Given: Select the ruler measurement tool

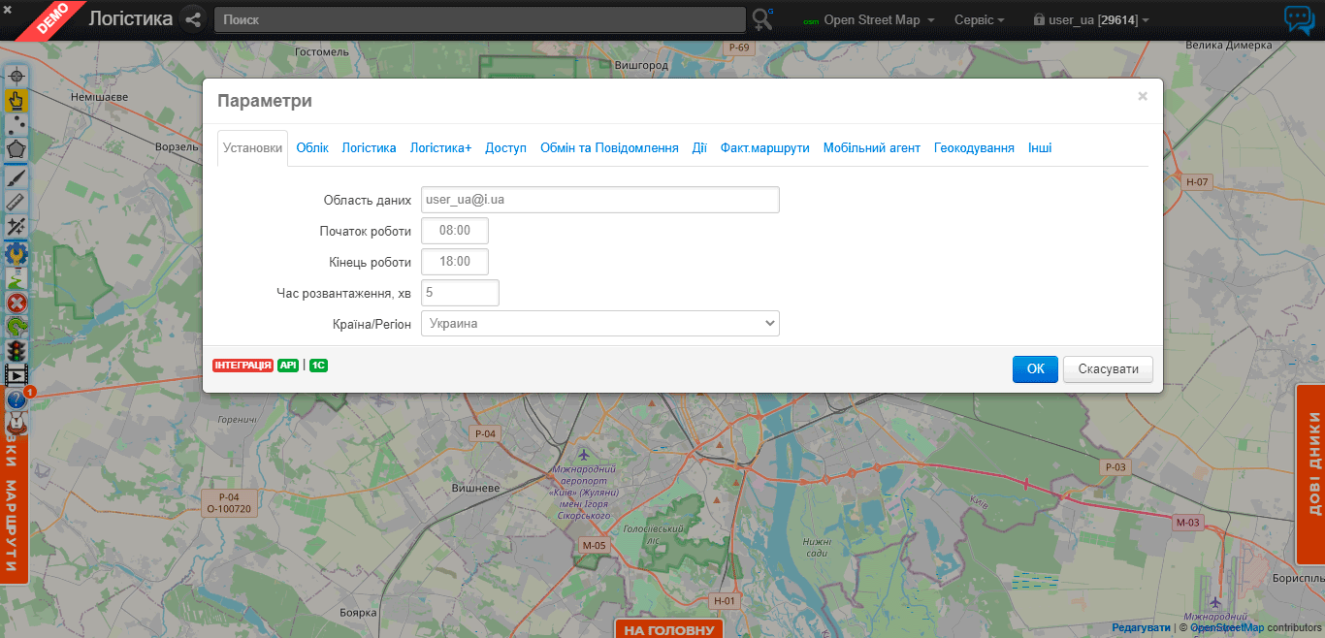Looking at the screenshot, I should pyautogui.click(x=16, y=201).
